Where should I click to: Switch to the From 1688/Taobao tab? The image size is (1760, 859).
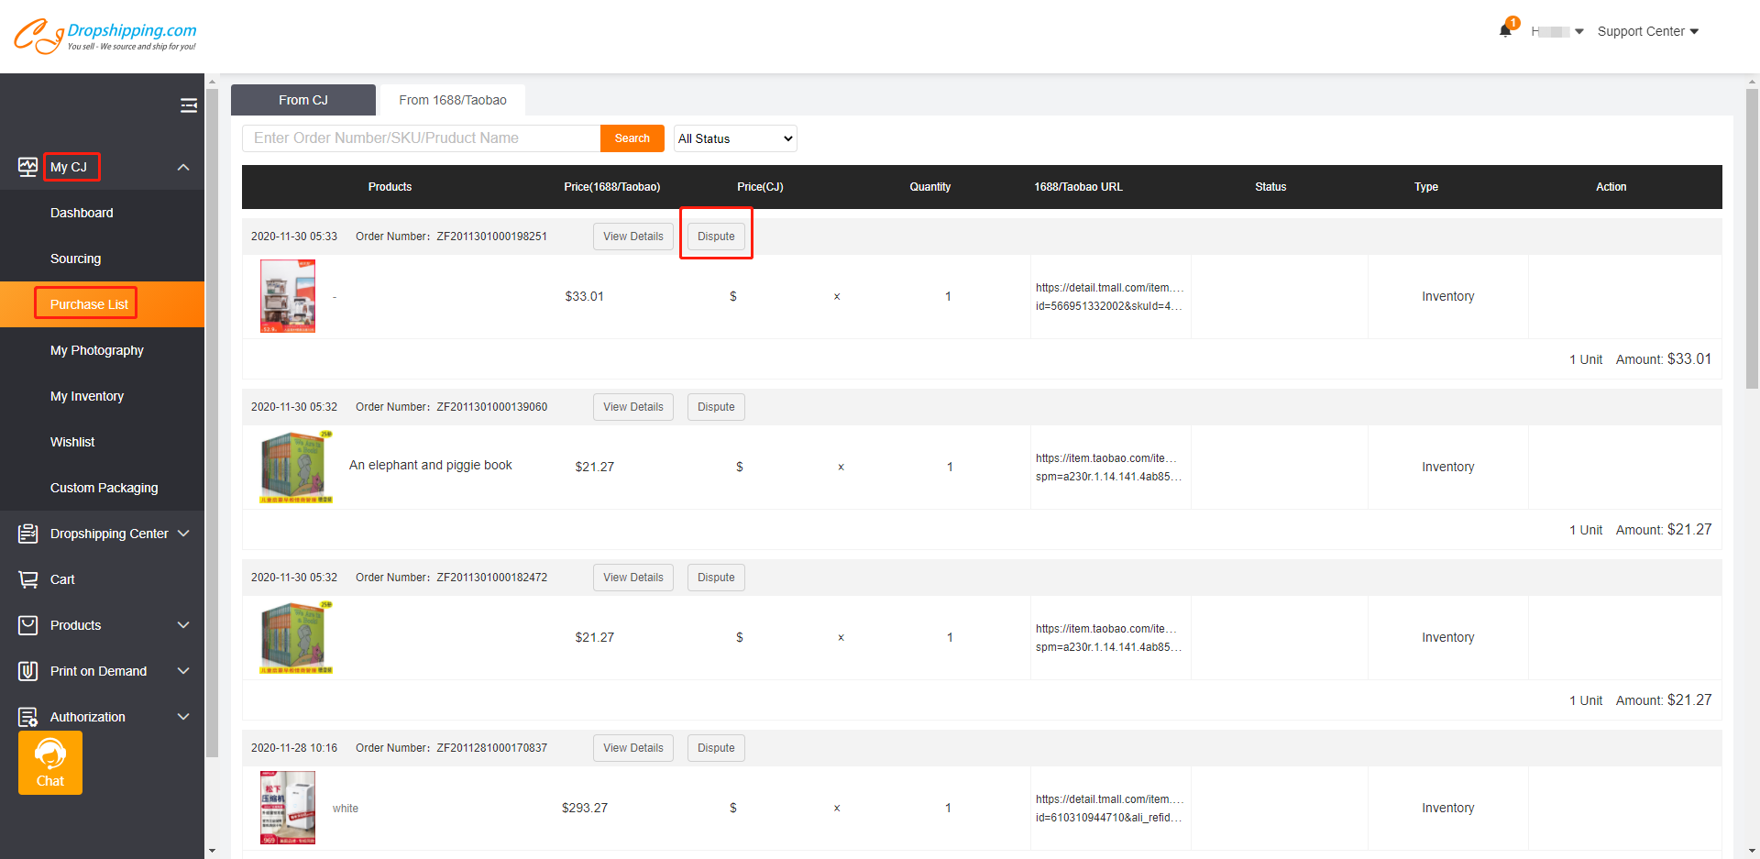(x=452, y=100)
